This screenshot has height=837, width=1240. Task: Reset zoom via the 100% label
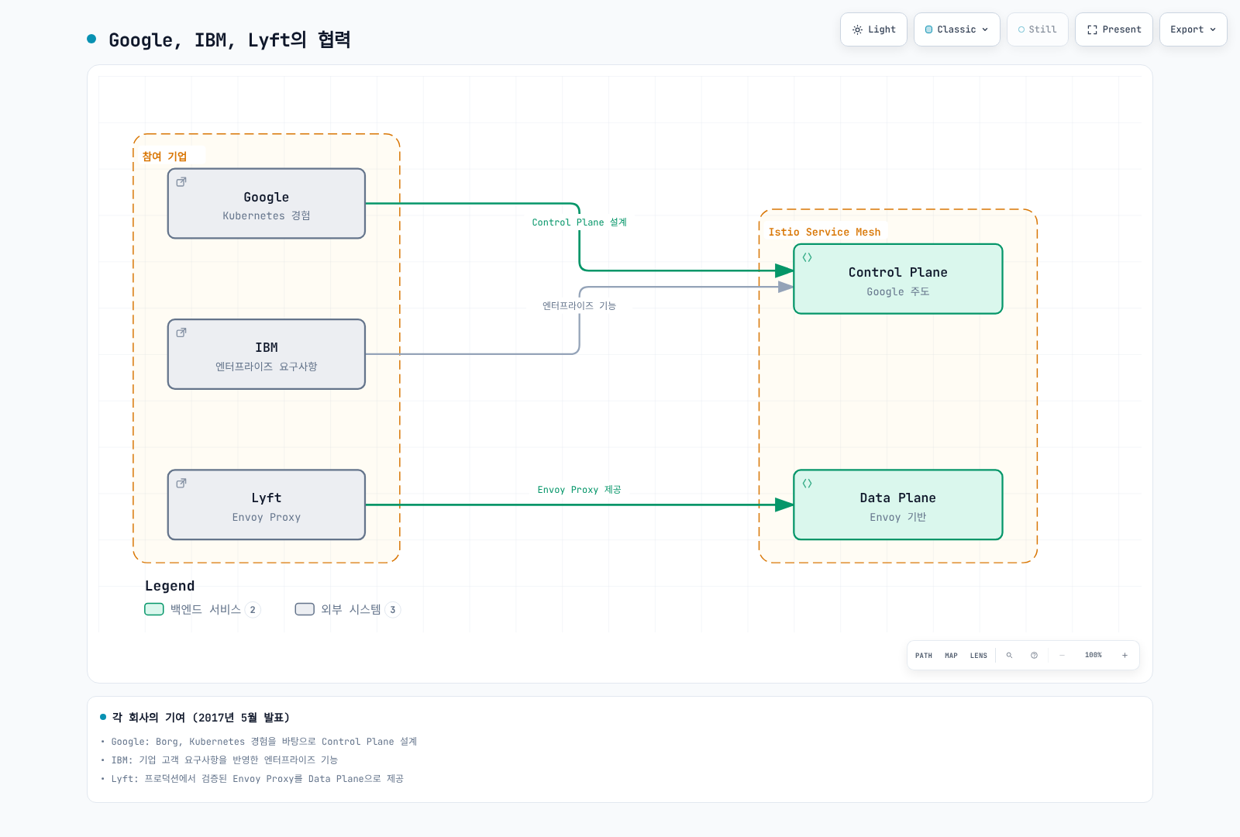tap(1093, 656)
